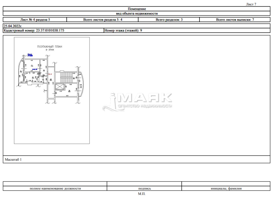Click the elevator shaft symbol on the floor plan

tap(59, 87)
